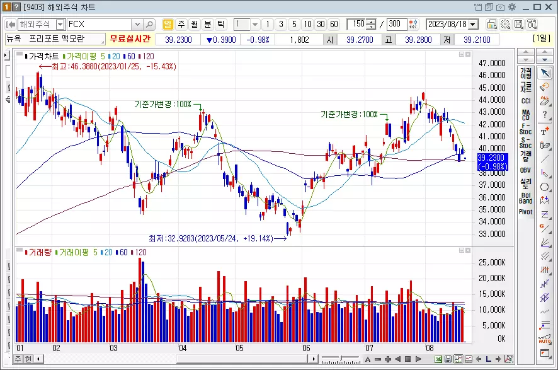Select minute 분 period toggle
558x370 pixels.
tap(207, 24)
